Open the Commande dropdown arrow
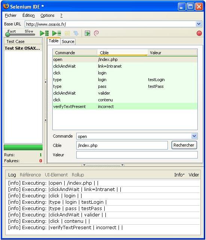The height and width of the screenshot is (240, 206). pos(194,136)
